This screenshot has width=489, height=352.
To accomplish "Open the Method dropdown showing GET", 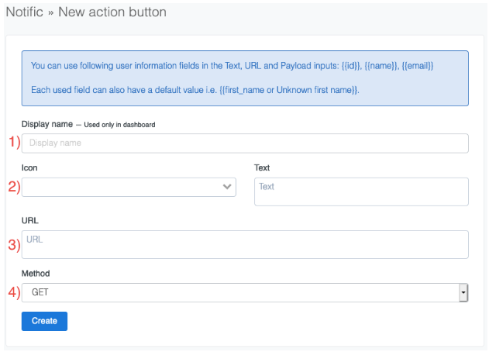I will point(240,292).
